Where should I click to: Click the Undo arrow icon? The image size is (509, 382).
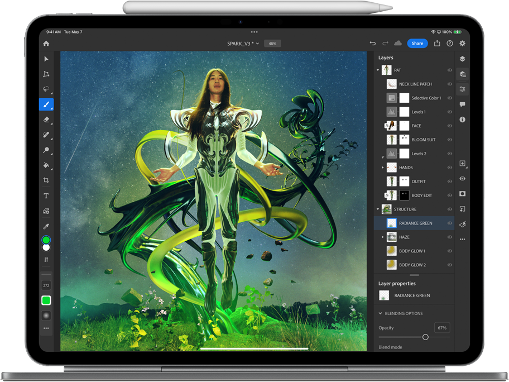point(373,44)
